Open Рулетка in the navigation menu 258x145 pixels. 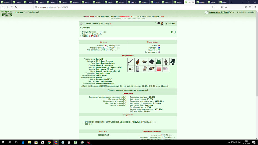[115, 16]
